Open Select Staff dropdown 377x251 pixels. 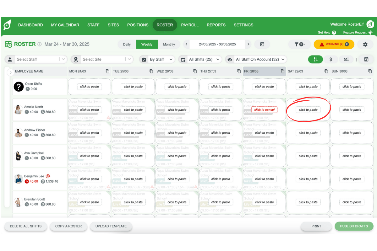(x=36, y=59)
